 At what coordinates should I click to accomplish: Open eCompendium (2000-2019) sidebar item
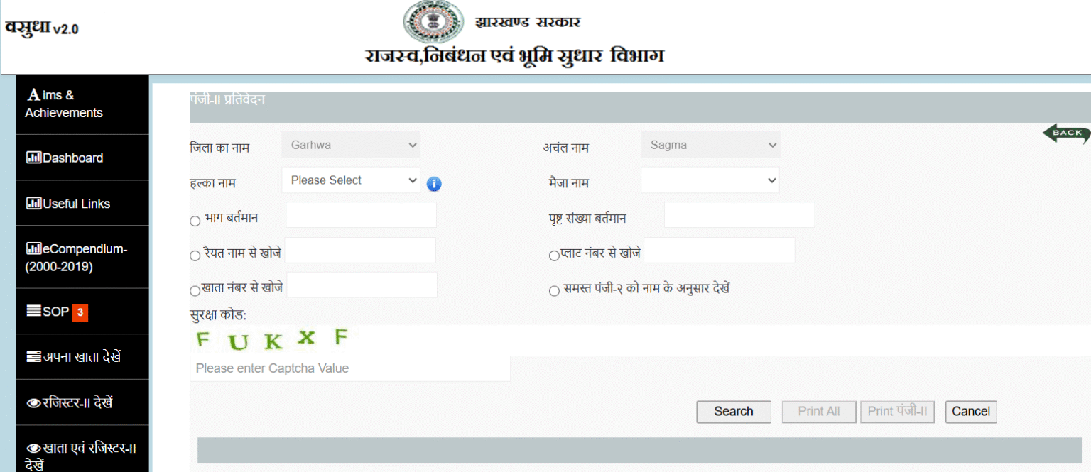pos(76,258)
